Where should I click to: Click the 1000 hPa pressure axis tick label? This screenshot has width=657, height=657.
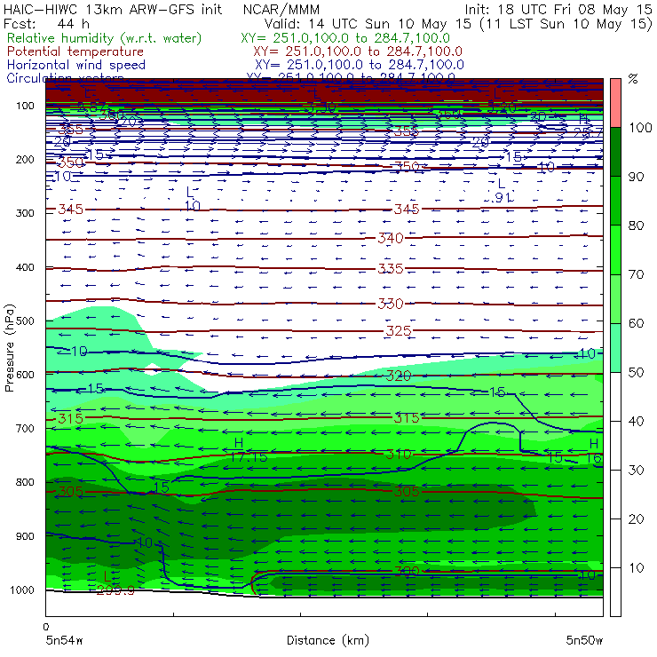click(22, 590)
